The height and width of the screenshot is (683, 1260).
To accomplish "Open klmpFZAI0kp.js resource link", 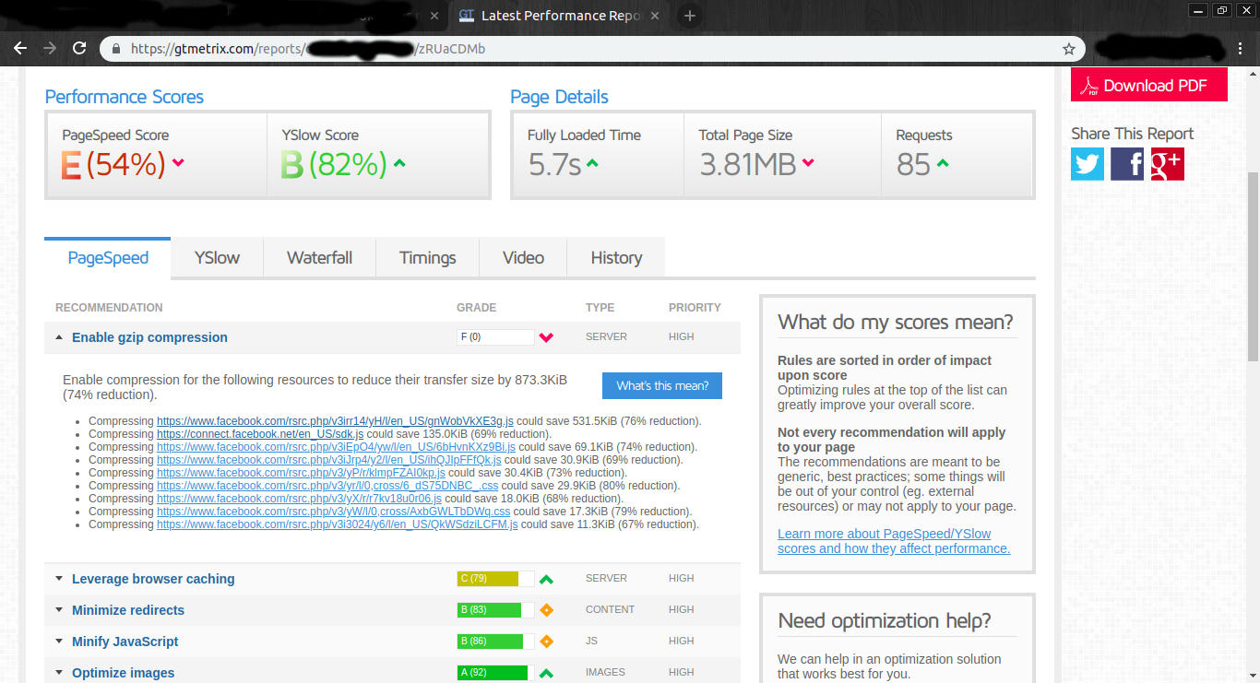I will tap(301, 473).
